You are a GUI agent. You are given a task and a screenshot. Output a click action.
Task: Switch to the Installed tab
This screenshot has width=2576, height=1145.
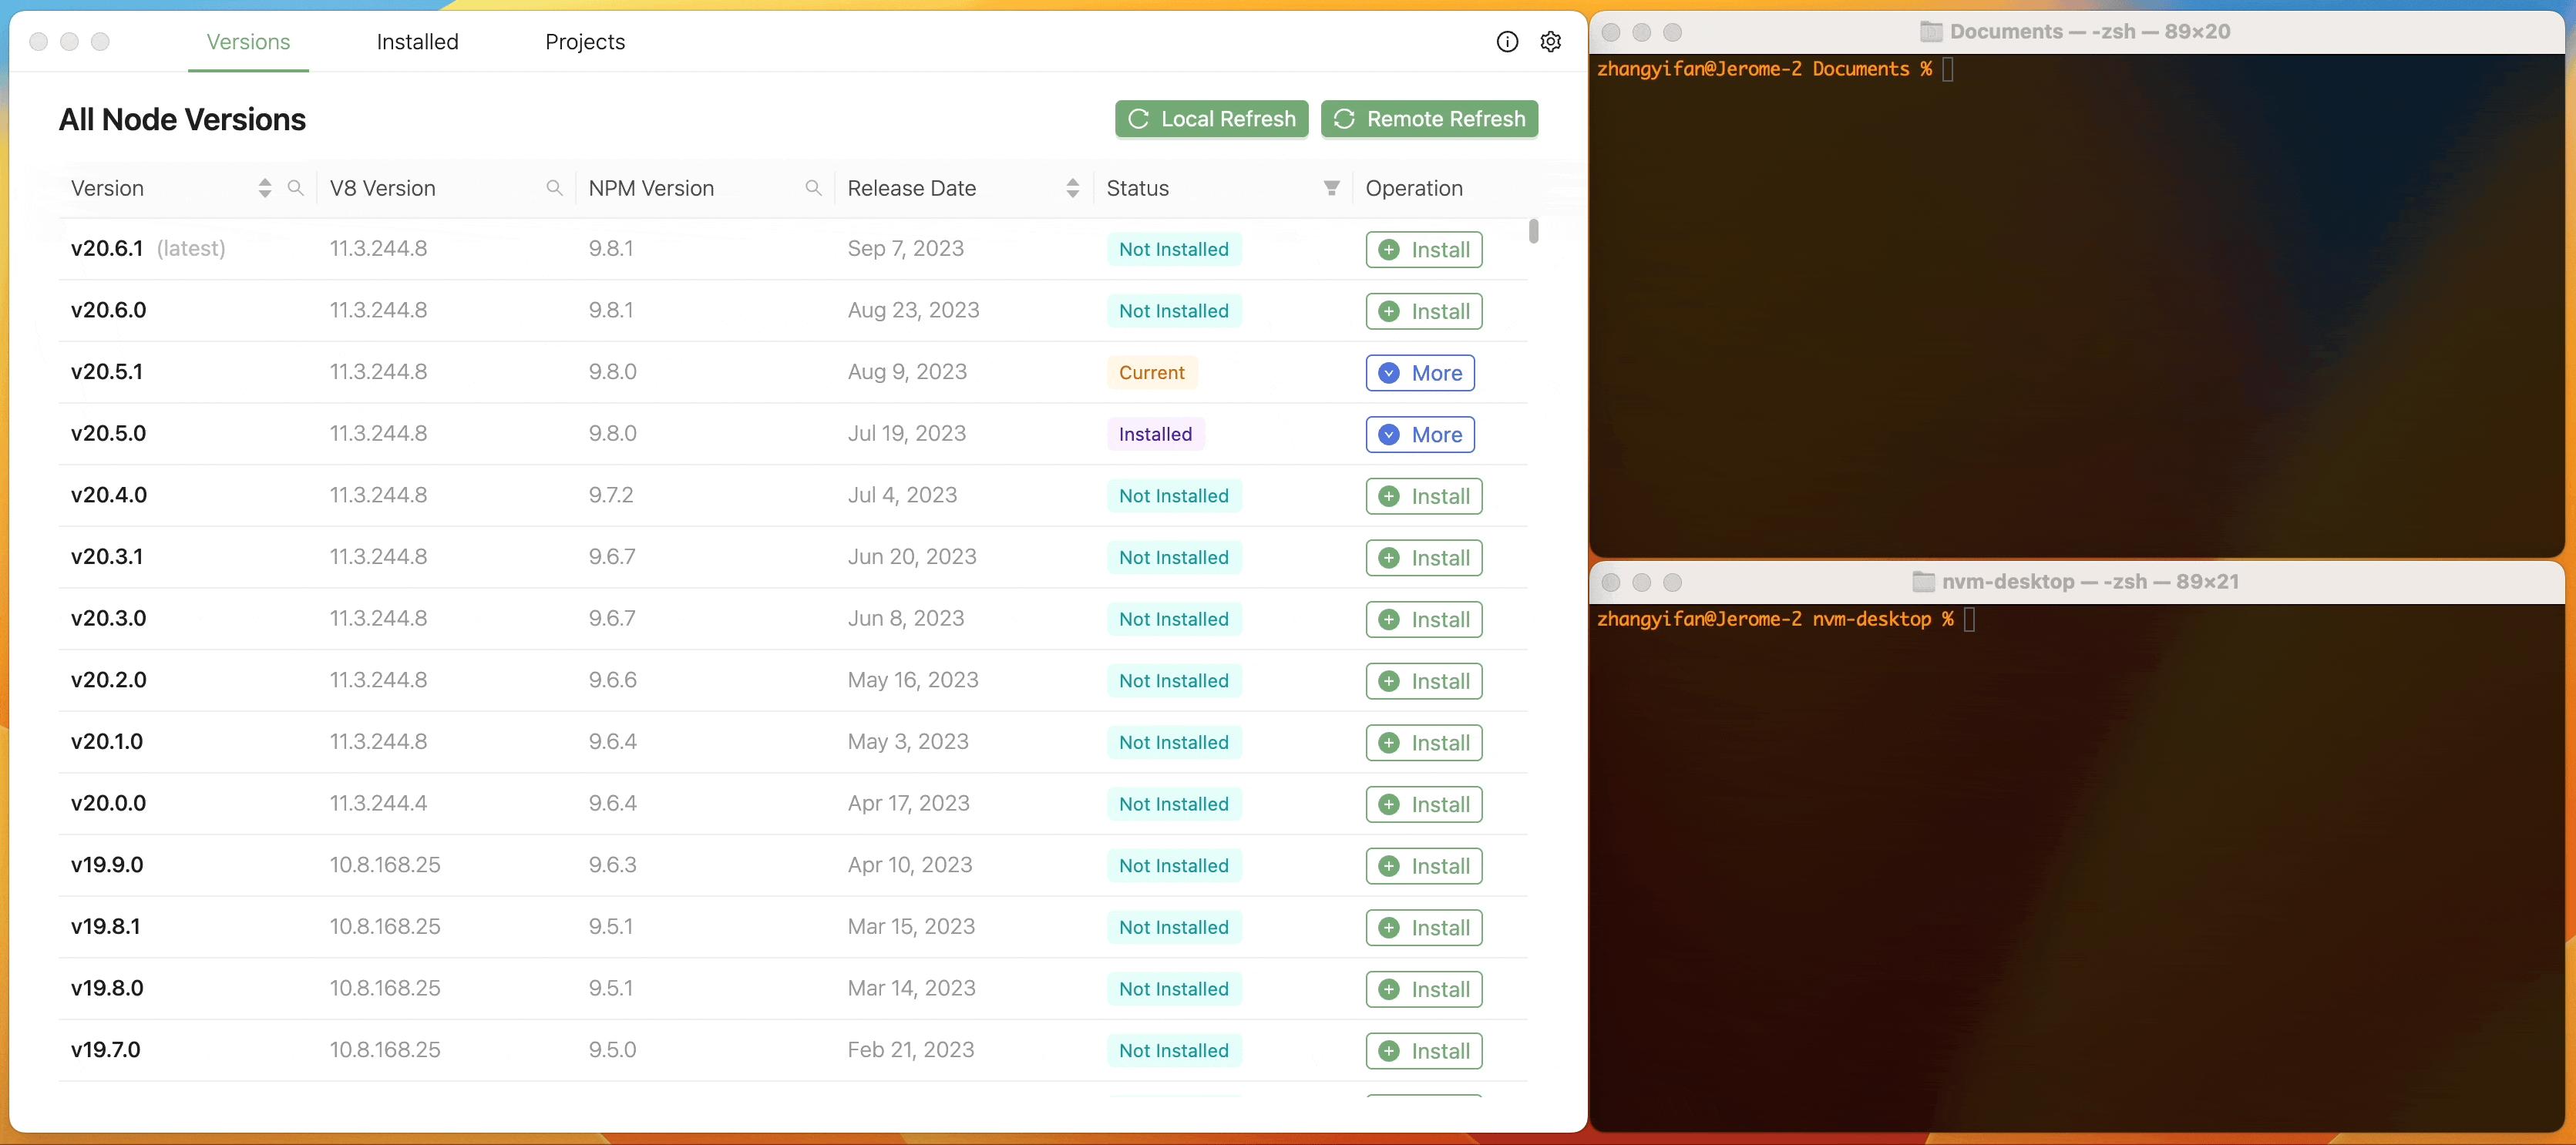point(417,42)
